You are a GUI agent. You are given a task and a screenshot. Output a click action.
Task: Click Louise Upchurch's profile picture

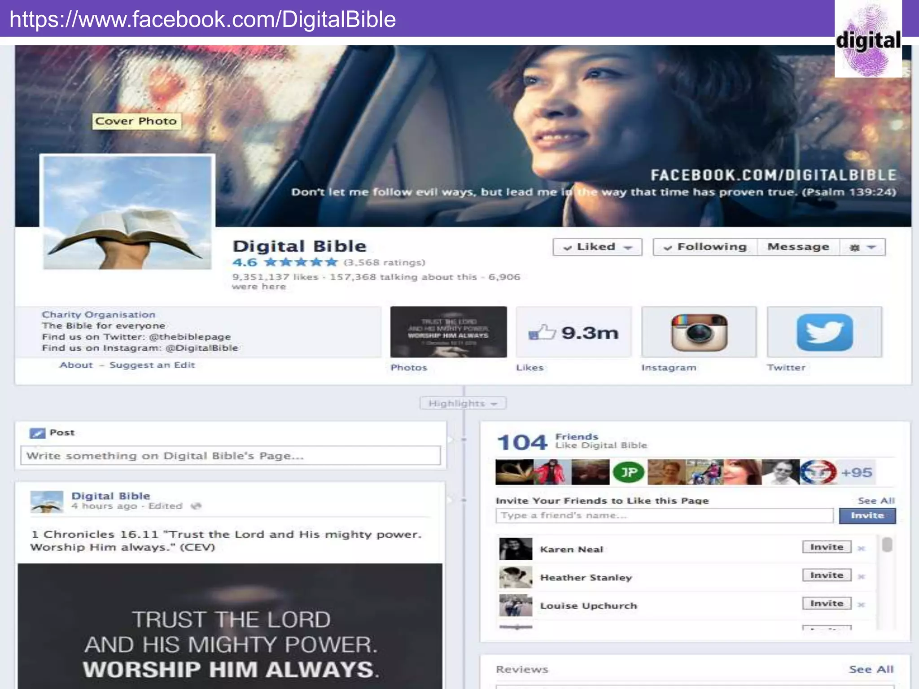[516, 605]
